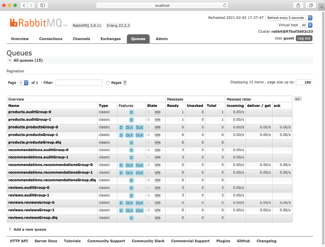This screenshot has height=247, width=325.
Task: Open the products.productsGroup.dlq queue link
Action: point(35,142)
